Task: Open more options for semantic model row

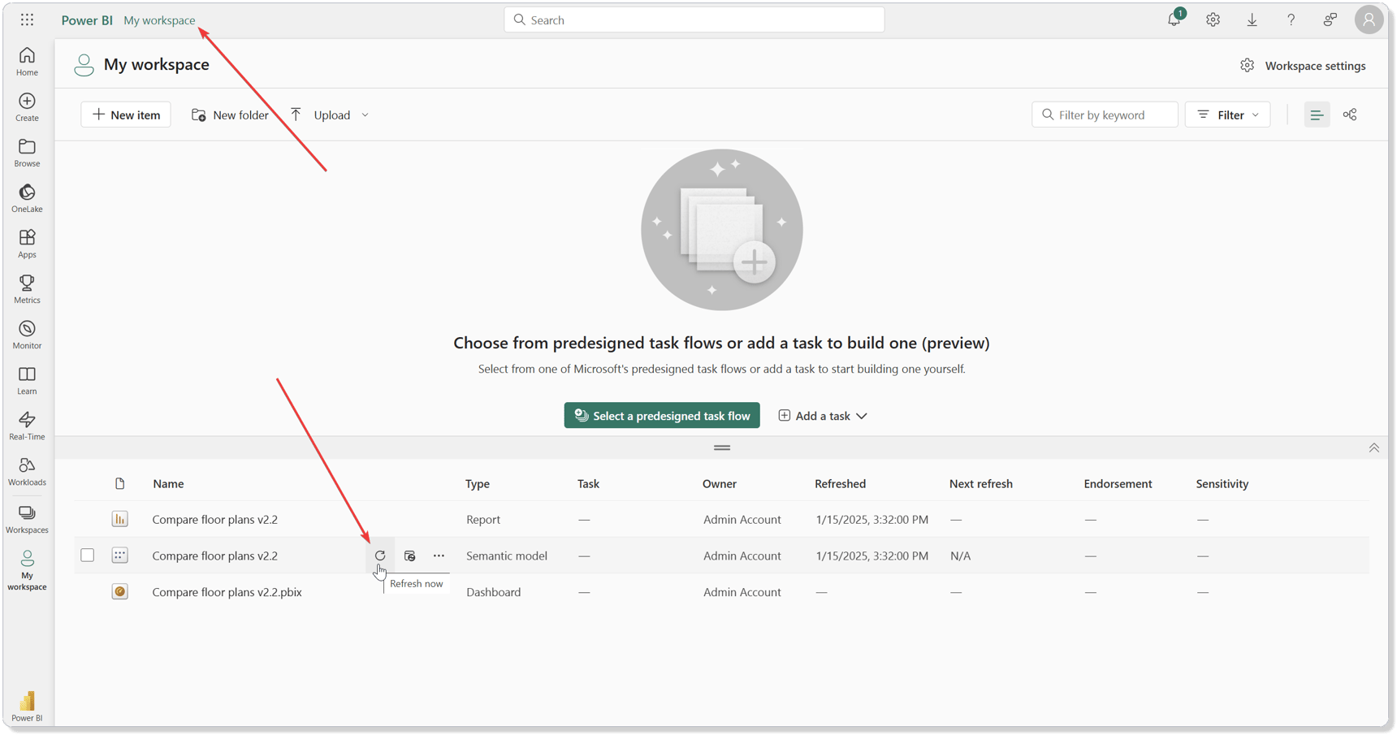Action: coord(439,556)
